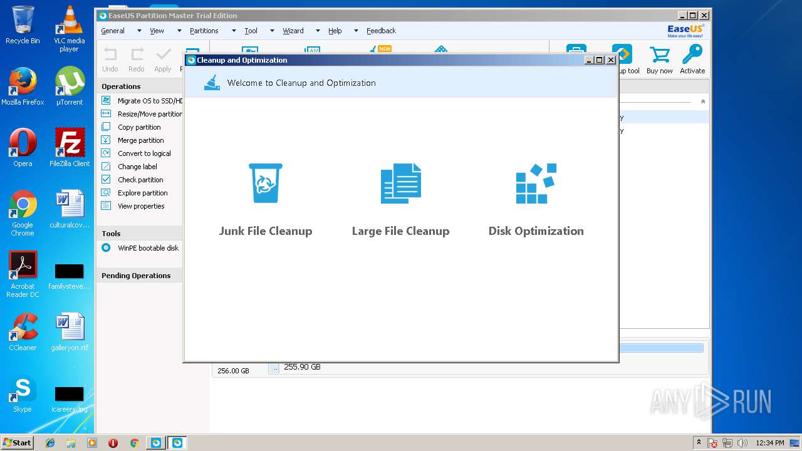Open Acrobat Reader DC shortcut
This screenshot has width=802, height=451.
click(23, 274)
